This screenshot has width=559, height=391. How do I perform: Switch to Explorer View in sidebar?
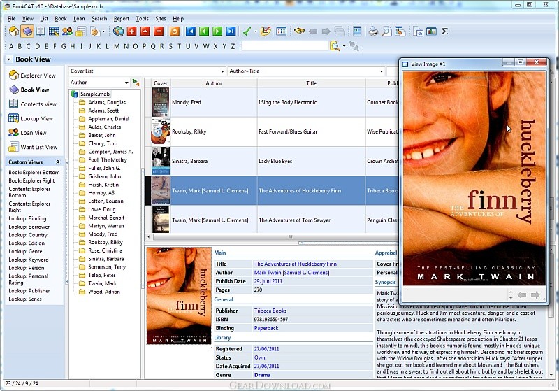click(32, 76)
